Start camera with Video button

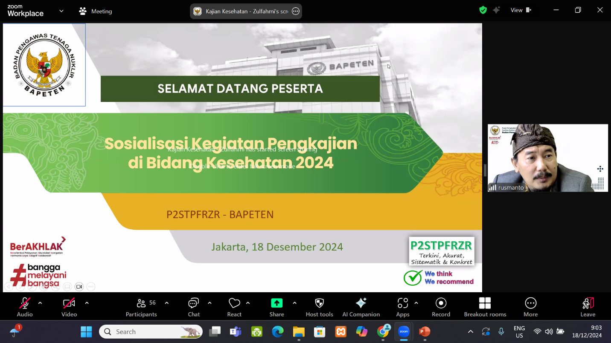tap(69, 307)
